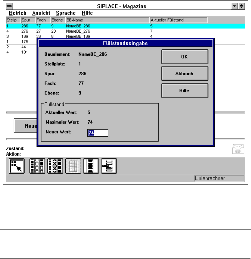Select the NameBE_286 table row
251x259 pixels.
125,26
